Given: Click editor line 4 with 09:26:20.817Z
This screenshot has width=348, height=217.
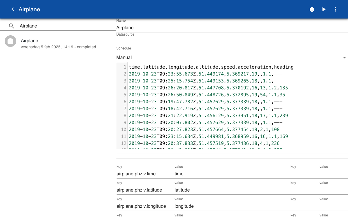Looking at the screenshot, I should [209, 88].
